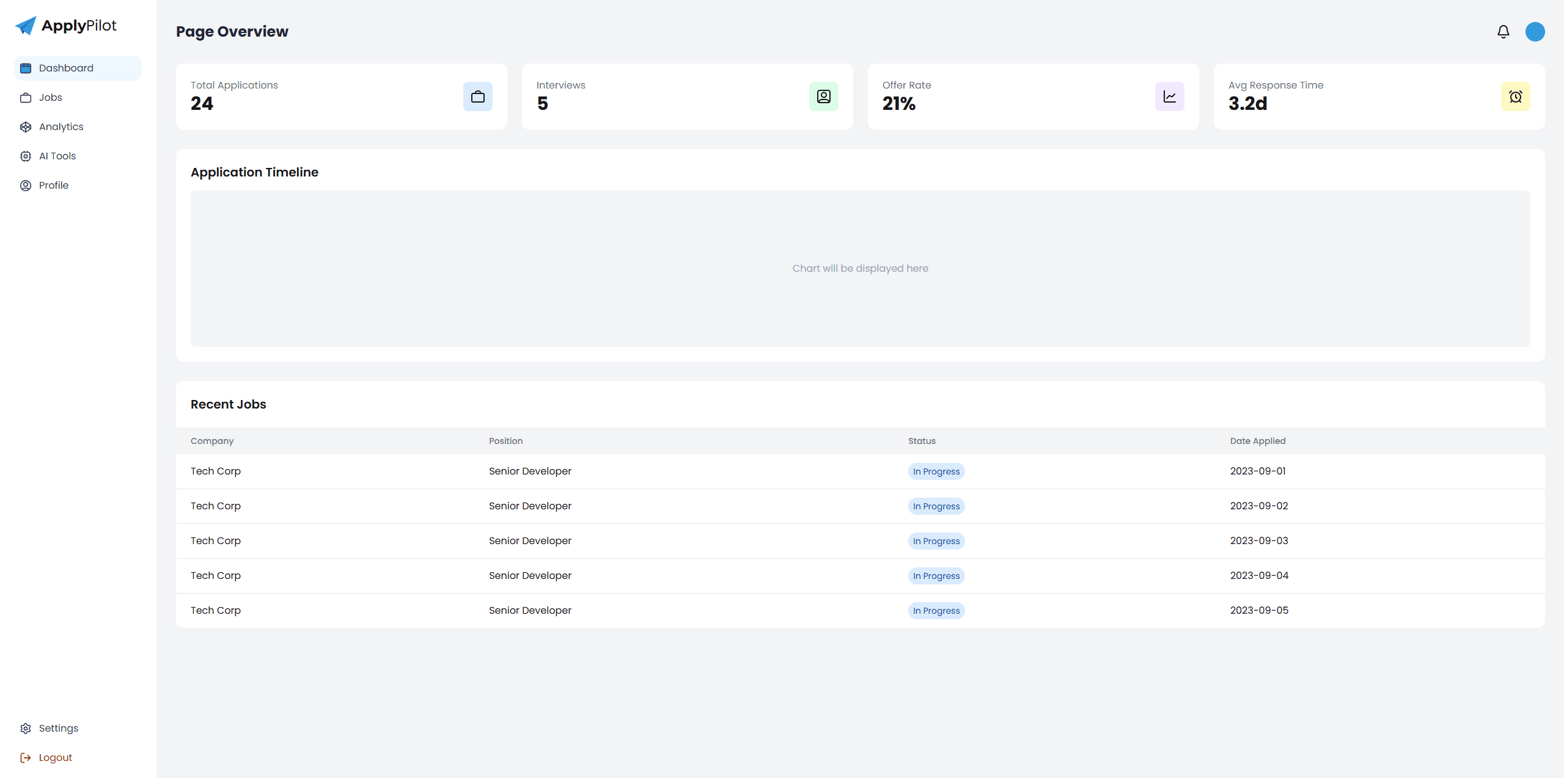Select the AI Tools gear icon in sidebar
This screenshot has width=1564, height=778.
point(25,156)
